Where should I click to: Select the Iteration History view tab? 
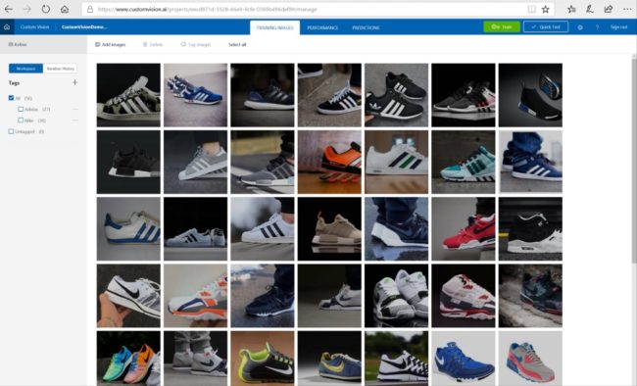point(60,69)
